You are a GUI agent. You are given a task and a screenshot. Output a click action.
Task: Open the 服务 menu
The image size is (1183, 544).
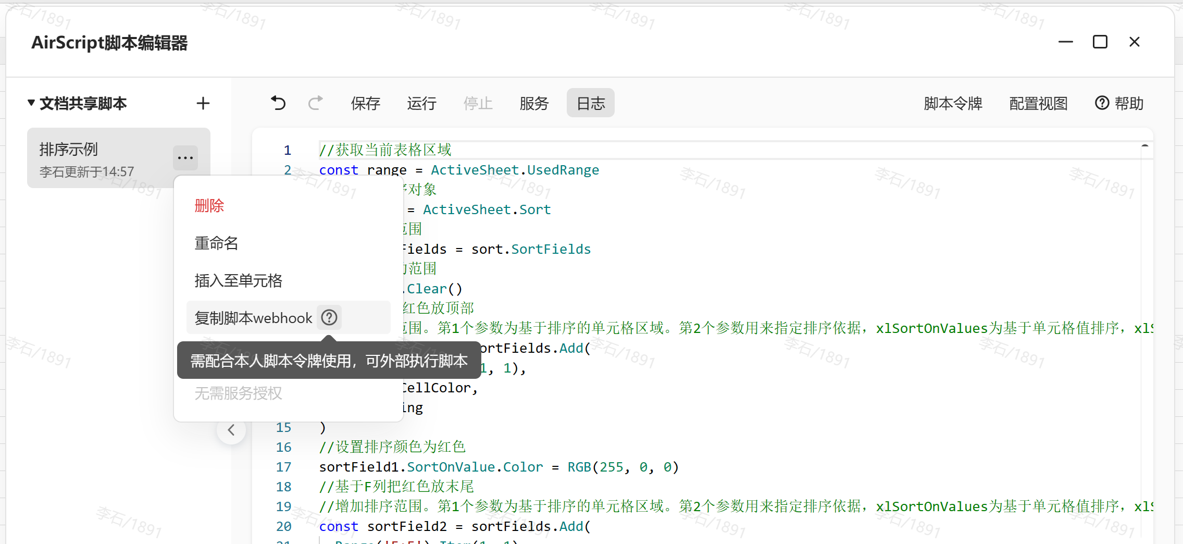(x=534, y=103)
